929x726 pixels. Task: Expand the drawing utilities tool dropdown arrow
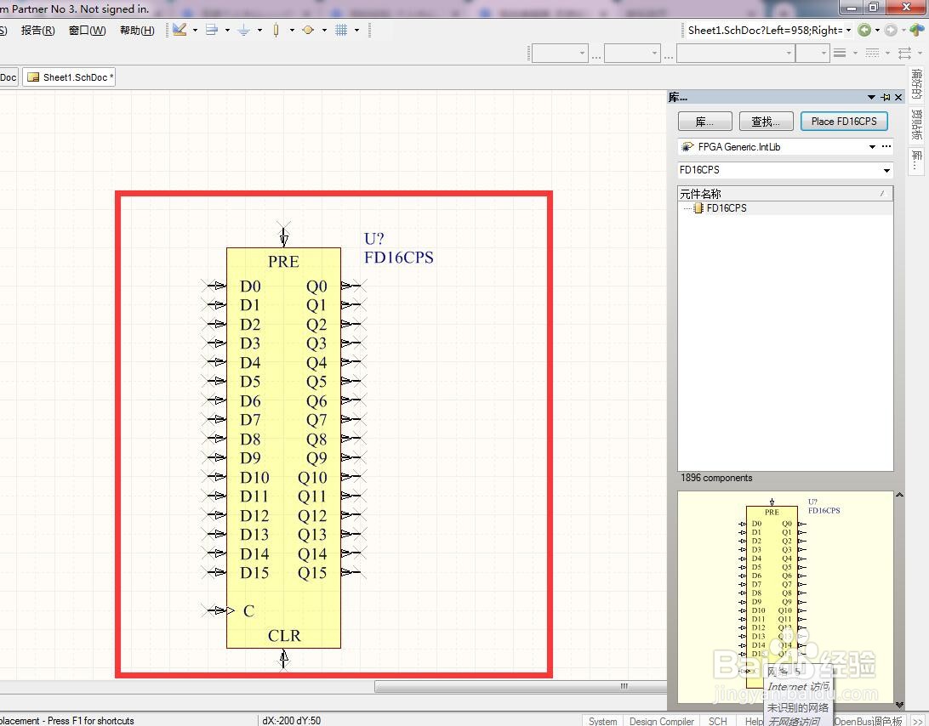coord(195,30)
